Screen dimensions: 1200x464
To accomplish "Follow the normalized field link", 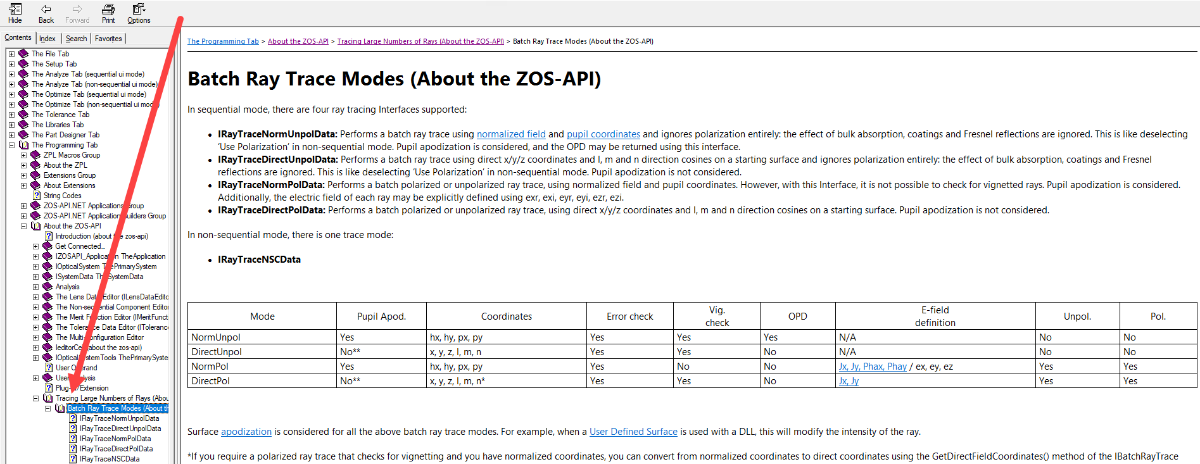I will coord(511,134).
